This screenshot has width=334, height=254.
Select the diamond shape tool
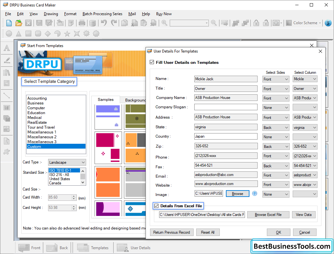click(48, 34)
